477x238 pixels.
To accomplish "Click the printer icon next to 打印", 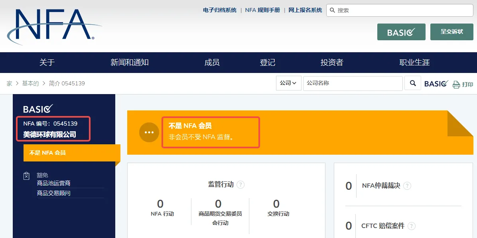I will [x=456, y=85].
